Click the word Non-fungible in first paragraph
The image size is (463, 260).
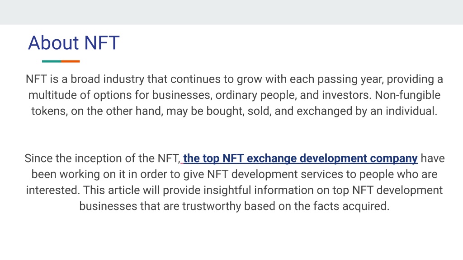coord(407,95)
